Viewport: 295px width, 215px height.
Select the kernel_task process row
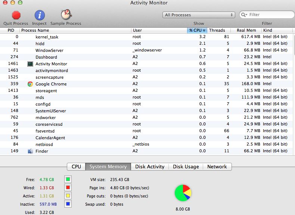[146, 37]
